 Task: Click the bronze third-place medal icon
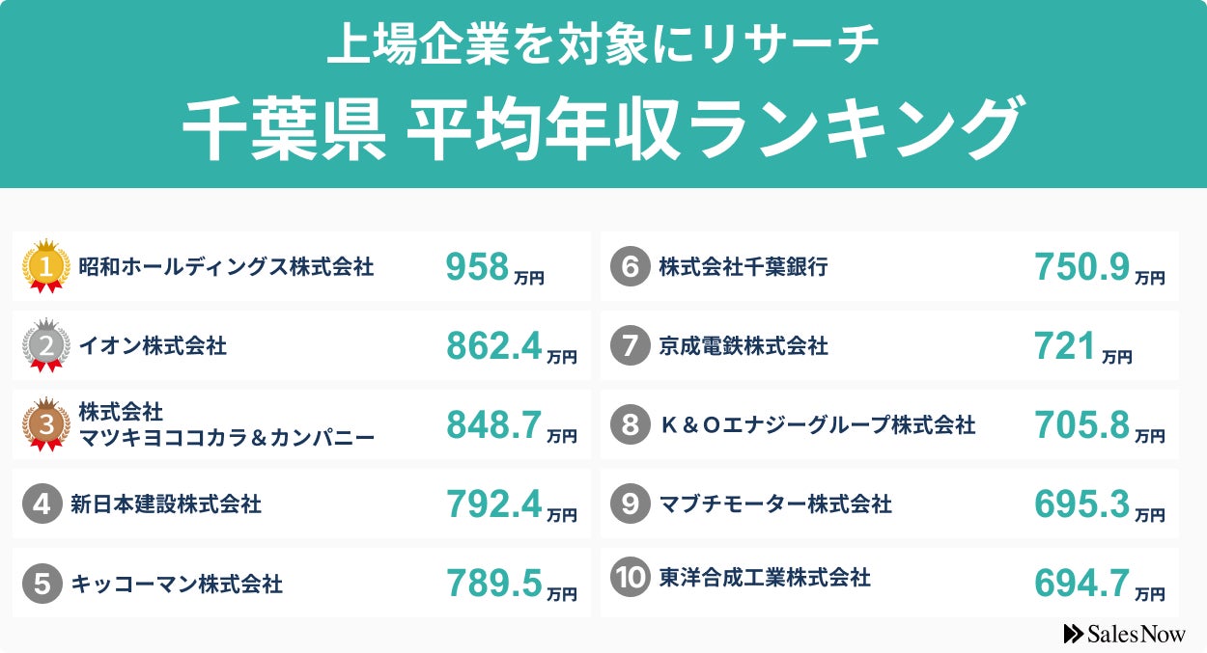pyautogui.click(x=45, y=424)
